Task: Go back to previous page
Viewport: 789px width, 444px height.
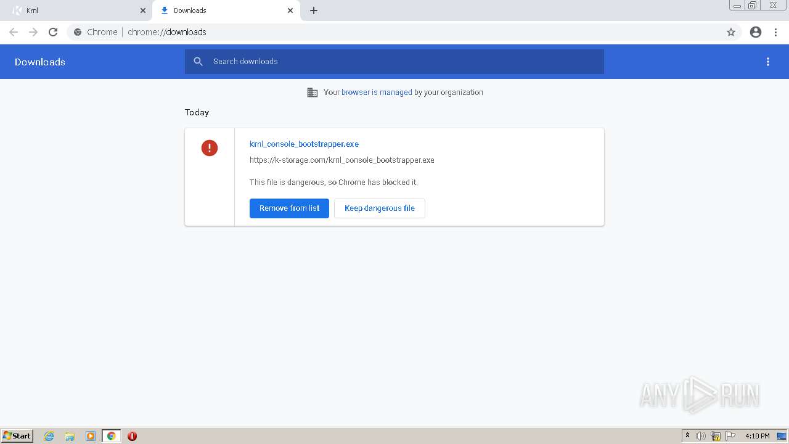Action: click(x=14, y=32)
